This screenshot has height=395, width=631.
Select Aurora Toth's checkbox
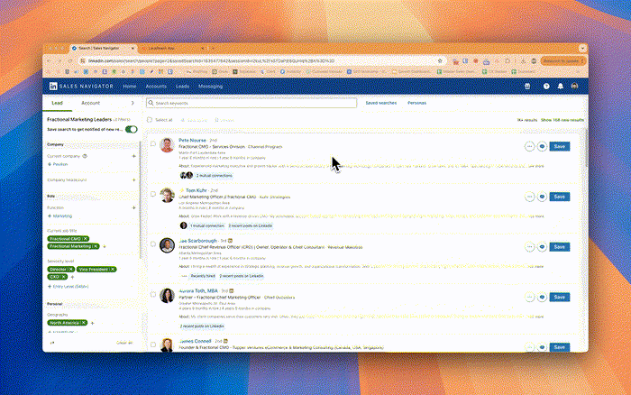(x=153, y=294)
